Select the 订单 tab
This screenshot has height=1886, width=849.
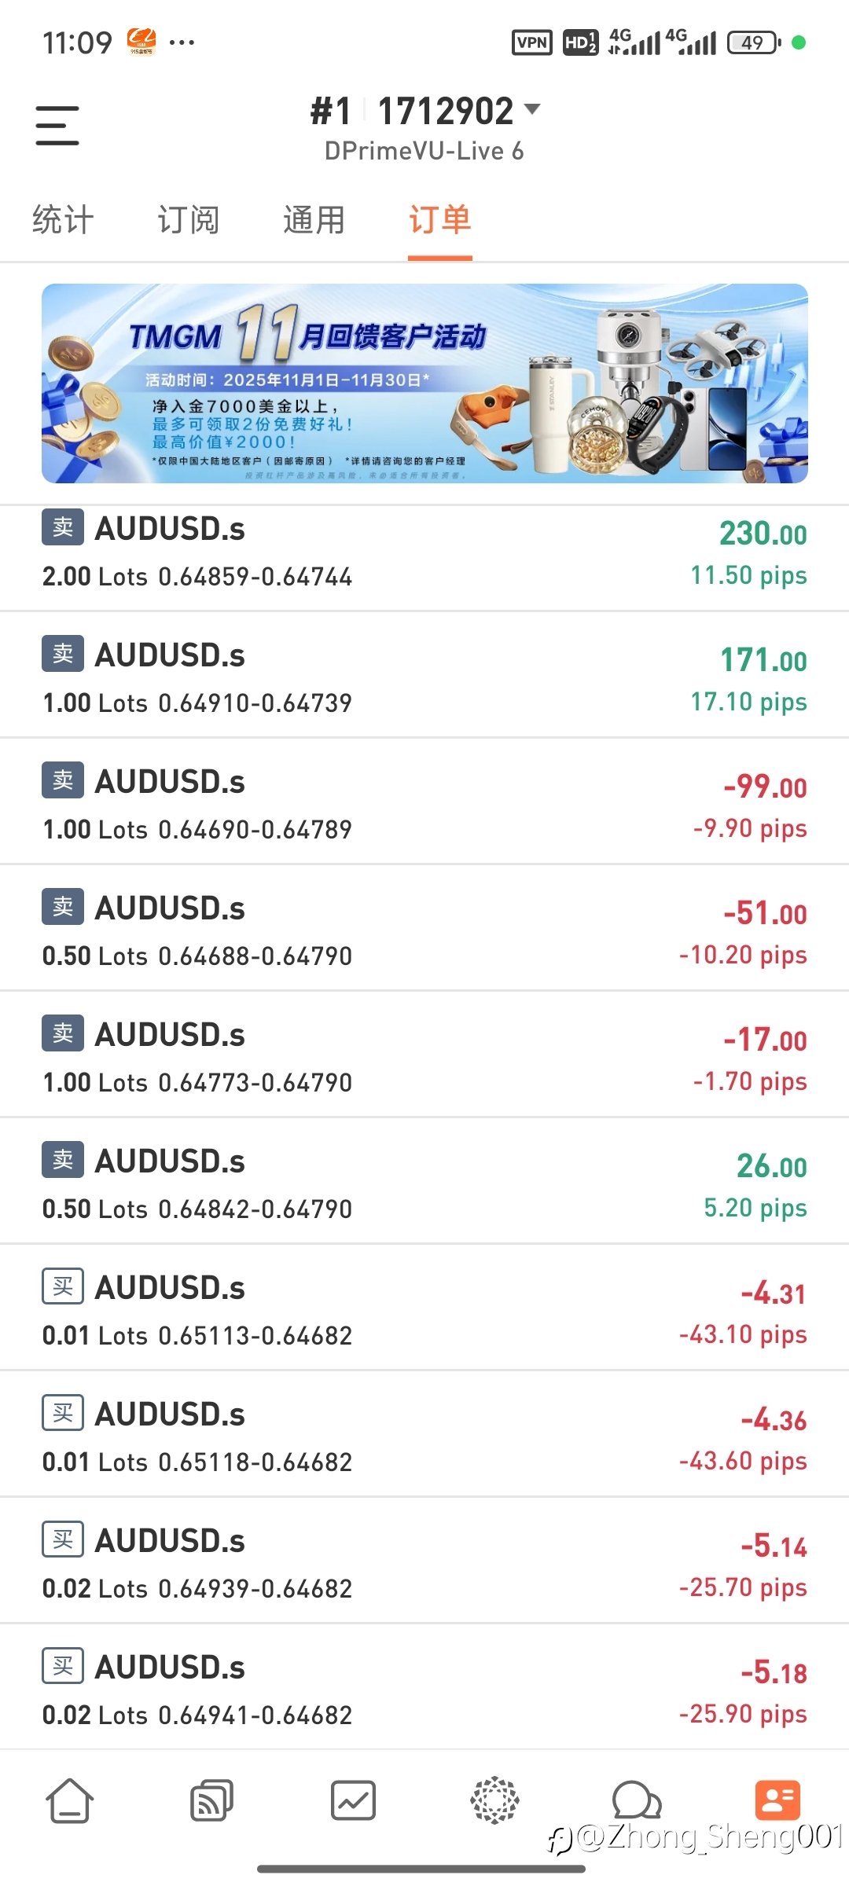click(439, 220)
